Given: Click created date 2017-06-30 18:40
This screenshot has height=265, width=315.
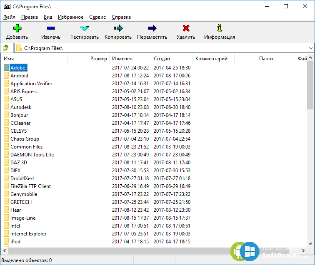Looking at the screenshot, I should 172,107.
